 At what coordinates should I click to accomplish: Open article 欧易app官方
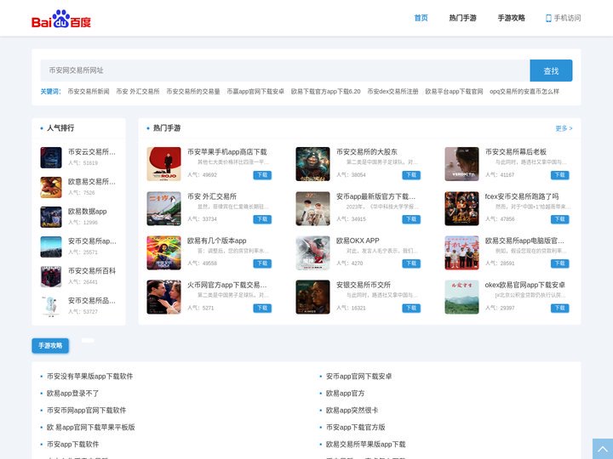coord(345,394)
